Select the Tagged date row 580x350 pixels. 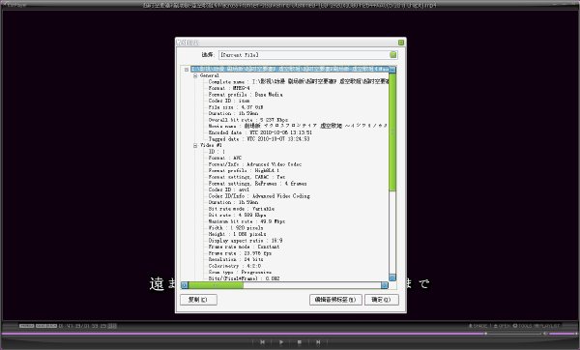click(x=259, y=139)
